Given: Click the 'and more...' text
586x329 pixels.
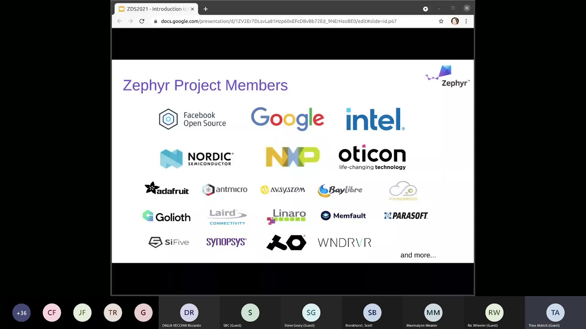Looking at the screenshot, I should pos(418,255).
